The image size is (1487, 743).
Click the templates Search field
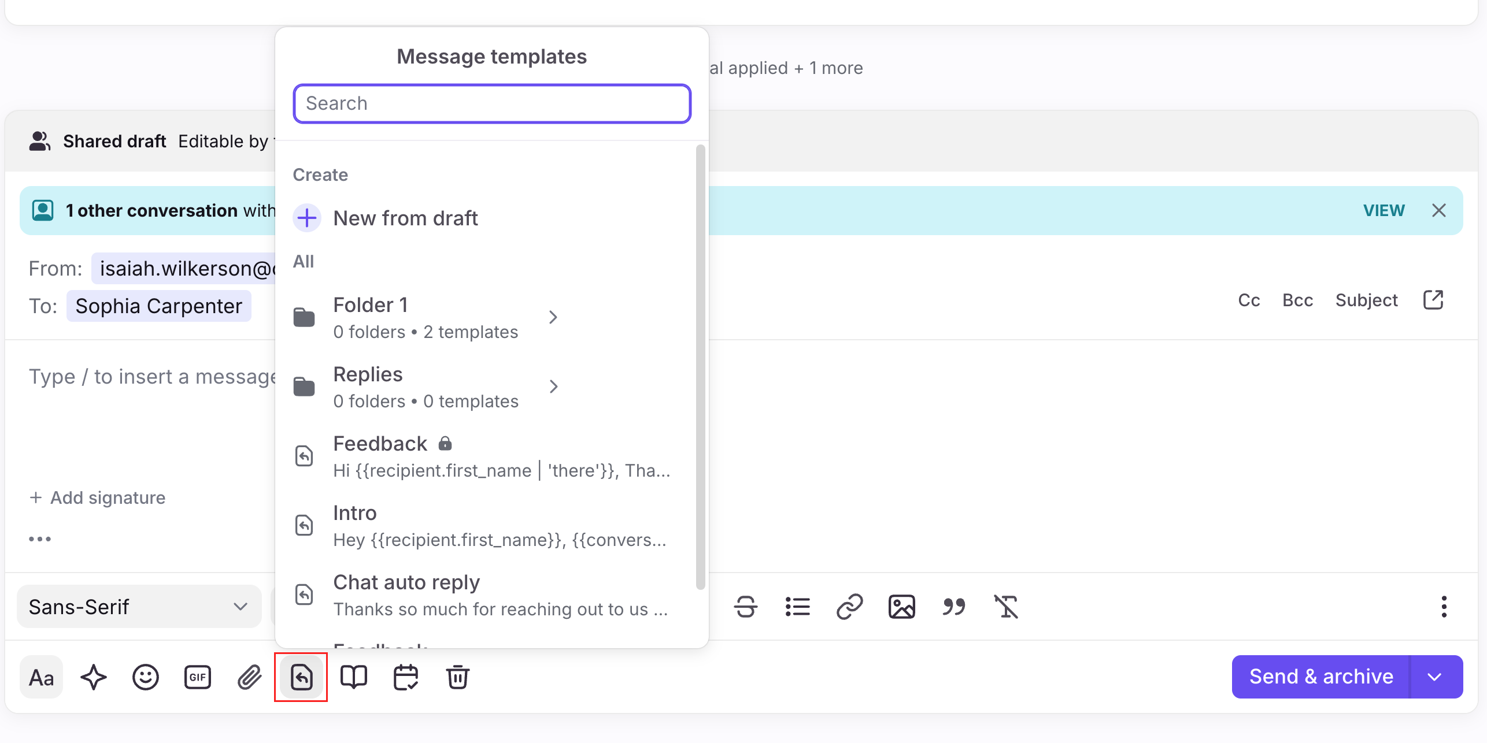(492, 103)
